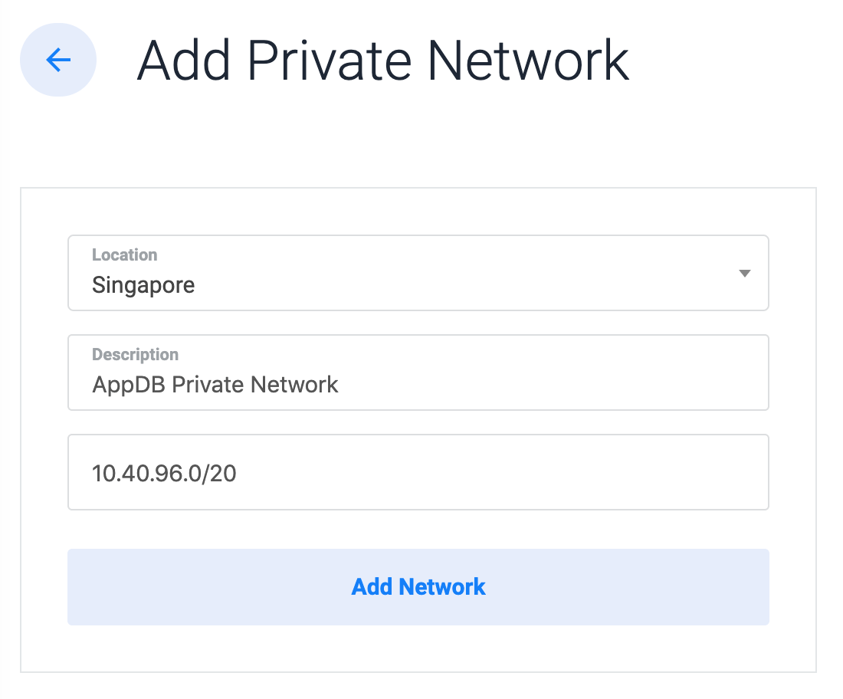This screenshot has width=843, height=699.
Task: Select the Singapore location value
Action: point(143,285)
